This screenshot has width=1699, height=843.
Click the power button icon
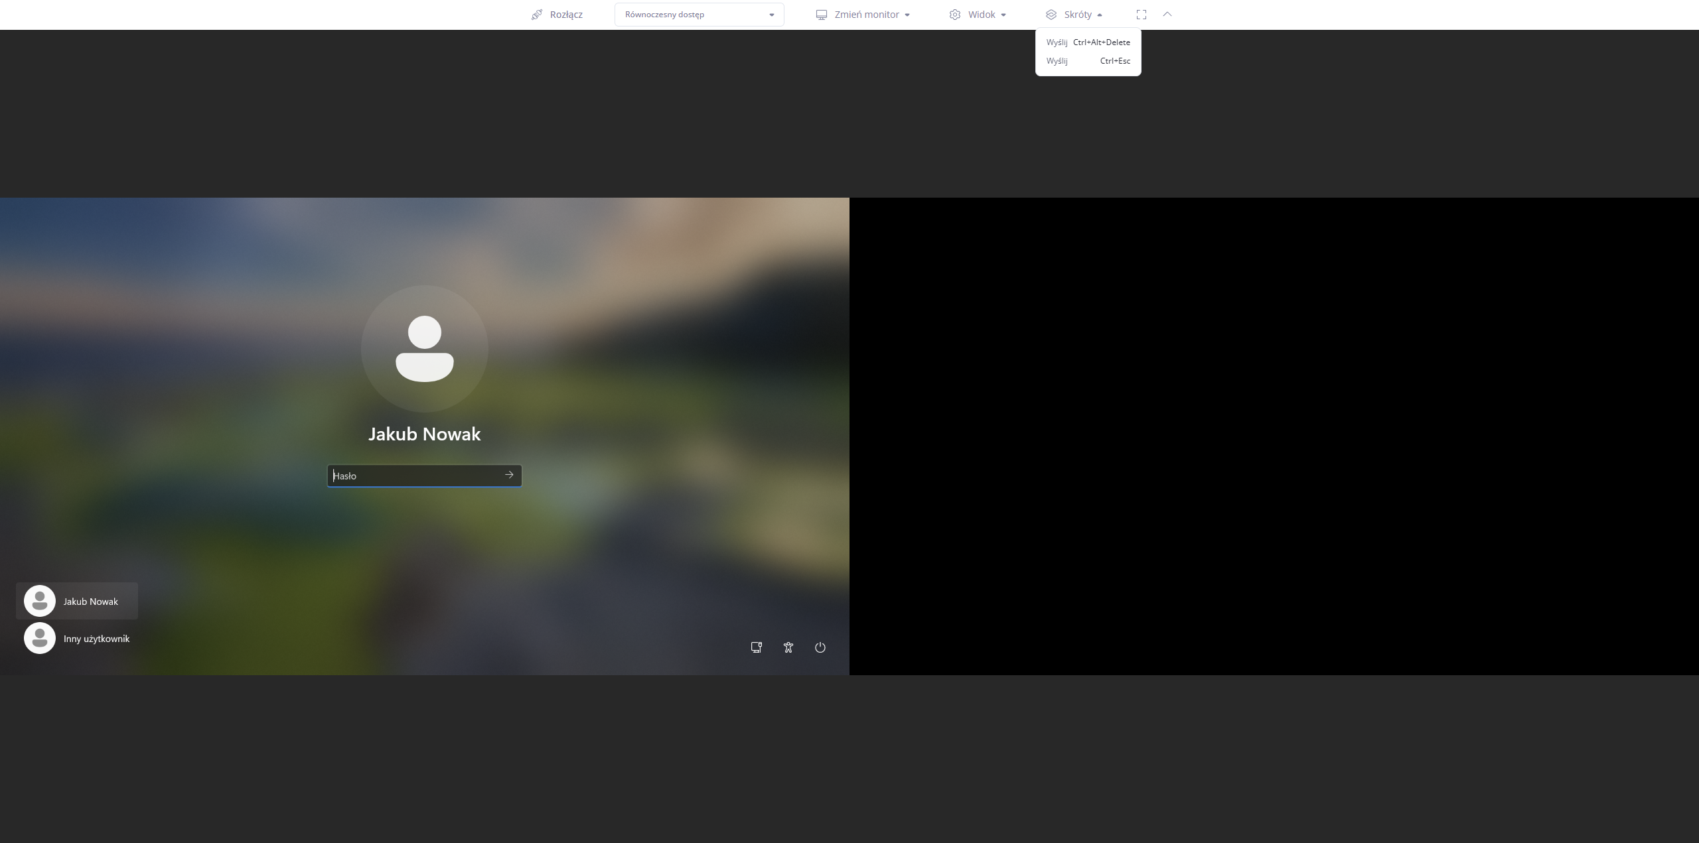point(820,647)
